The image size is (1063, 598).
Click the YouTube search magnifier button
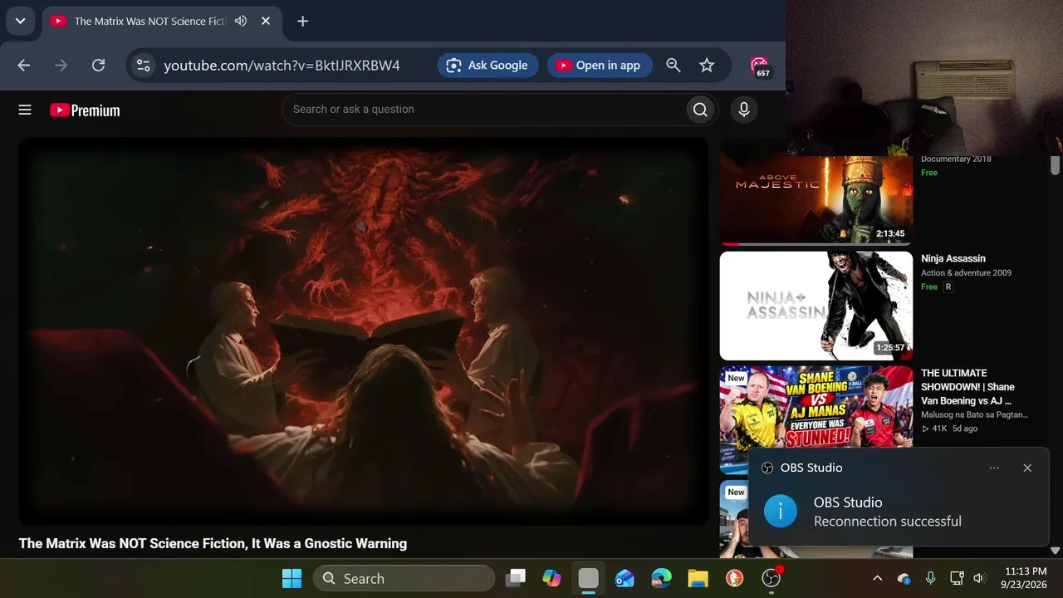[700, 110]
